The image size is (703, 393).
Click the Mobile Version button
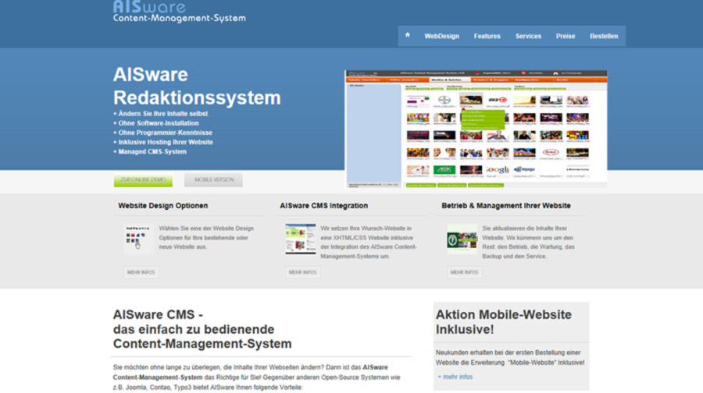[x=213, y=180]
